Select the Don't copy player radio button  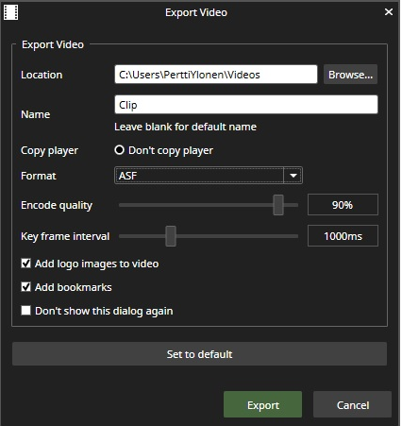[x=119, y=150]
